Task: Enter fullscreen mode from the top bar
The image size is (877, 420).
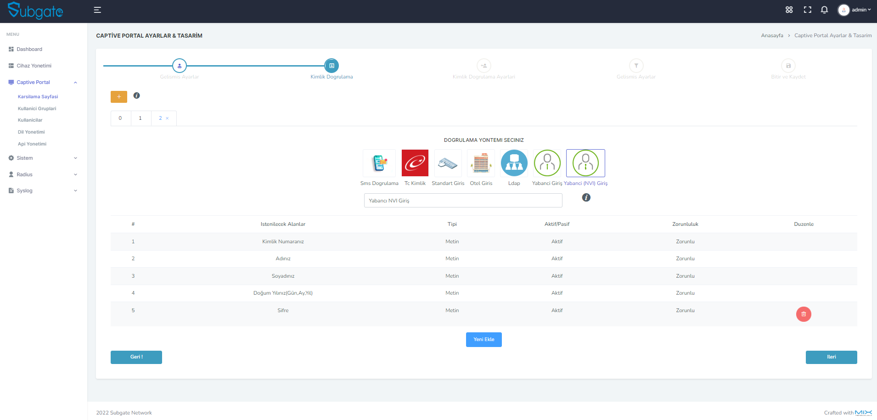Action: 808,9
